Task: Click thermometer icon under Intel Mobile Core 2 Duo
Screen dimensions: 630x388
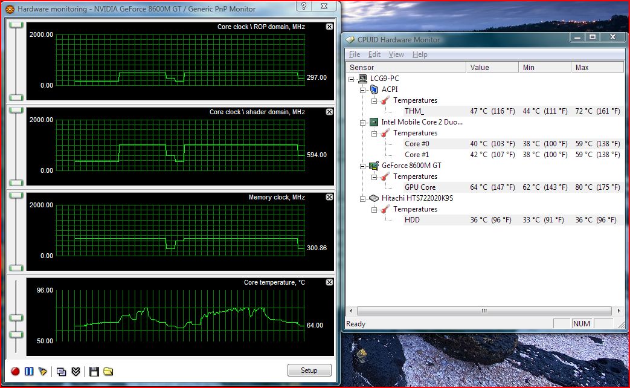Action: click(x=385, y=133)
